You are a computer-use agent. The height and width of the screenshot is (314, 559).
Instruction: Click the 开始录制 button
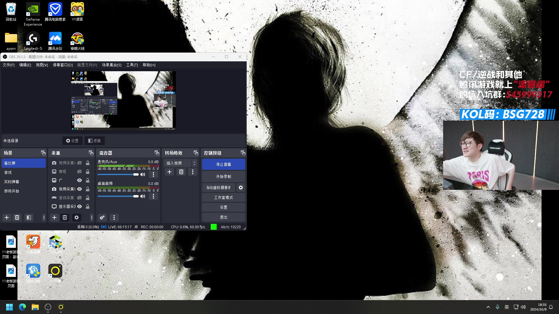[223, 176]
